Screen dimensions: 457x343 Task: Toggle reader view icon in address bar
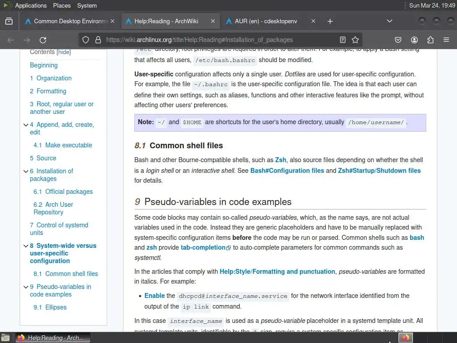tap(343, 40)
